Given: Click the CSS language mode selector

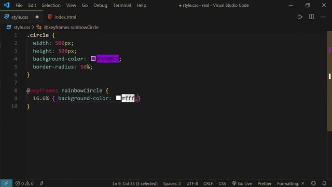Looking at the screenshot, I should tap(222, 183).
